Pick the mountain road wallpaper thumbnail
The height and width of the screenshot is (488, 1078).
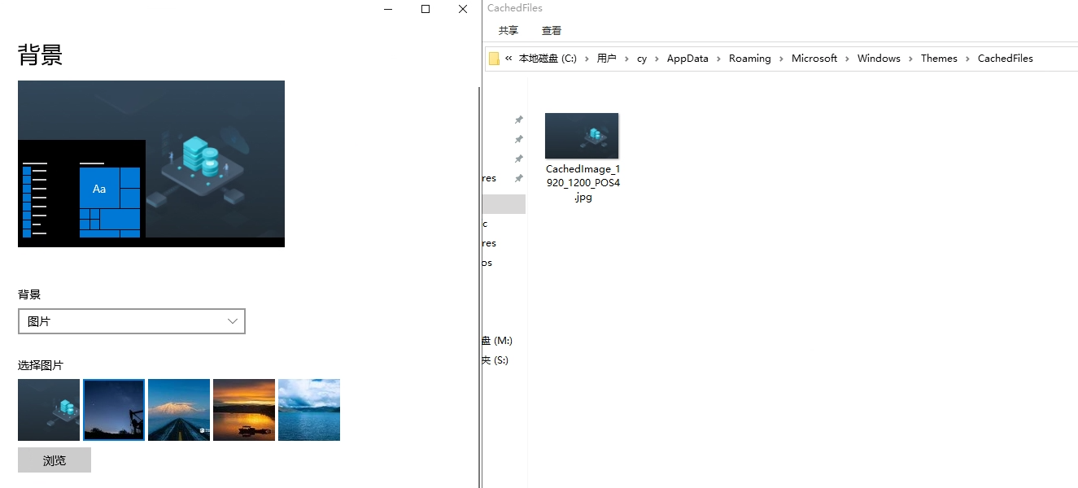179,410
